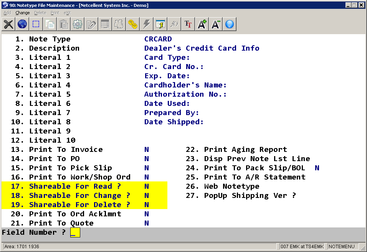Increase font size with A plus icon

(x=202, y=25)
